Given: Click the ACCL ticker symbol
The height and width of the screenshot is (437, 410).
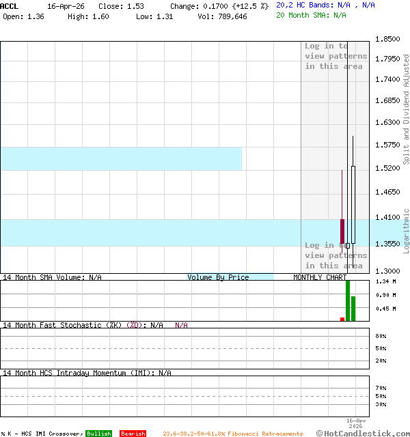Looking at the screenshot, I should (10, 5).
